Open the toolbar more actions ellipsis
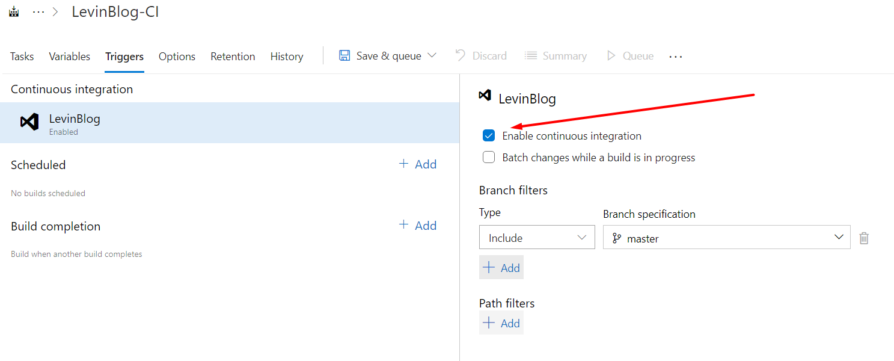Viewport: 894px width, 361px height. pyautogui.click(x=676, y=57)
